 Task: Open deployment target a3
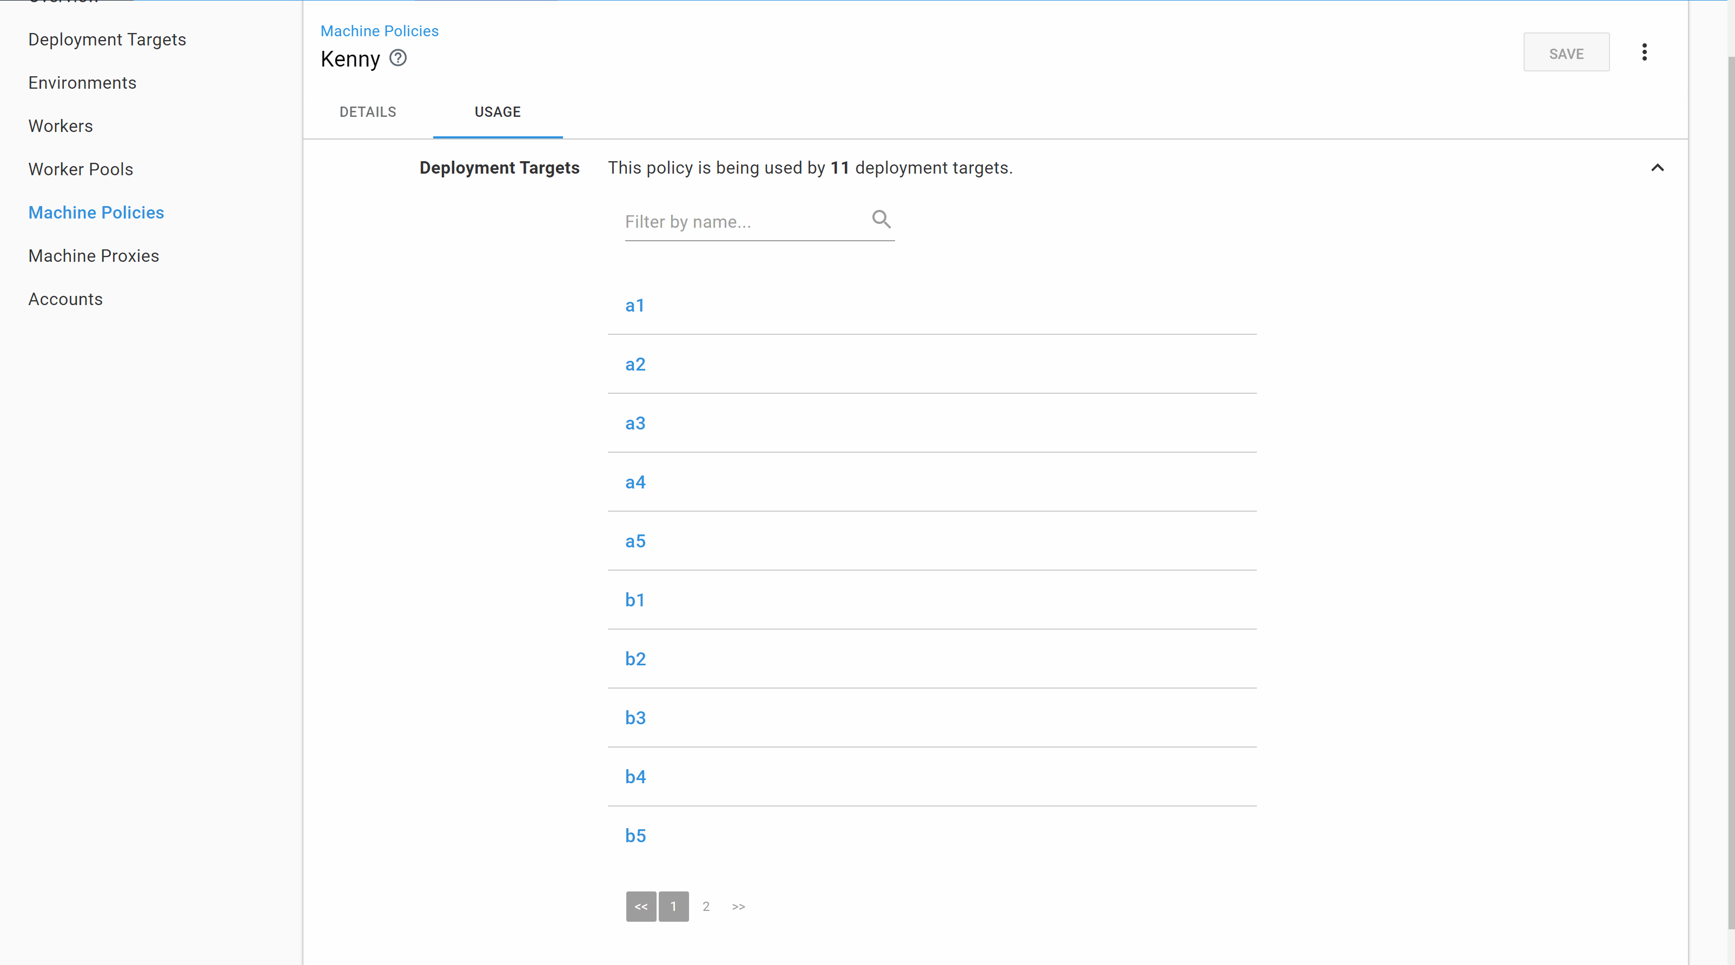pyautogui.click(x=635, y=424)
